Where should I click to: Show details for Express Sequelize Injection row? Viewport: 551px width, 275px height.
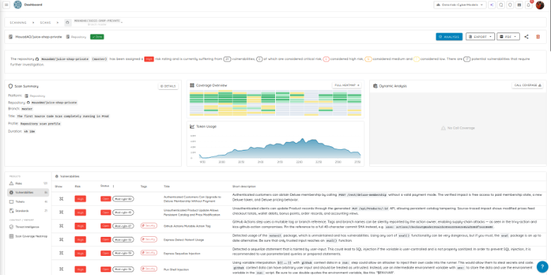pos(61,253)
